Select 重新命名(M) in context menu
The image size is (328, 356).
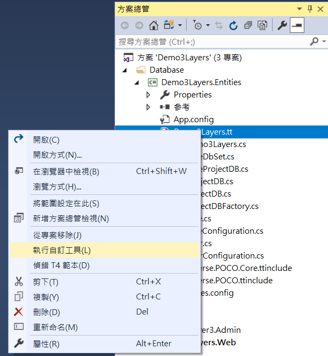coord(55,327)
